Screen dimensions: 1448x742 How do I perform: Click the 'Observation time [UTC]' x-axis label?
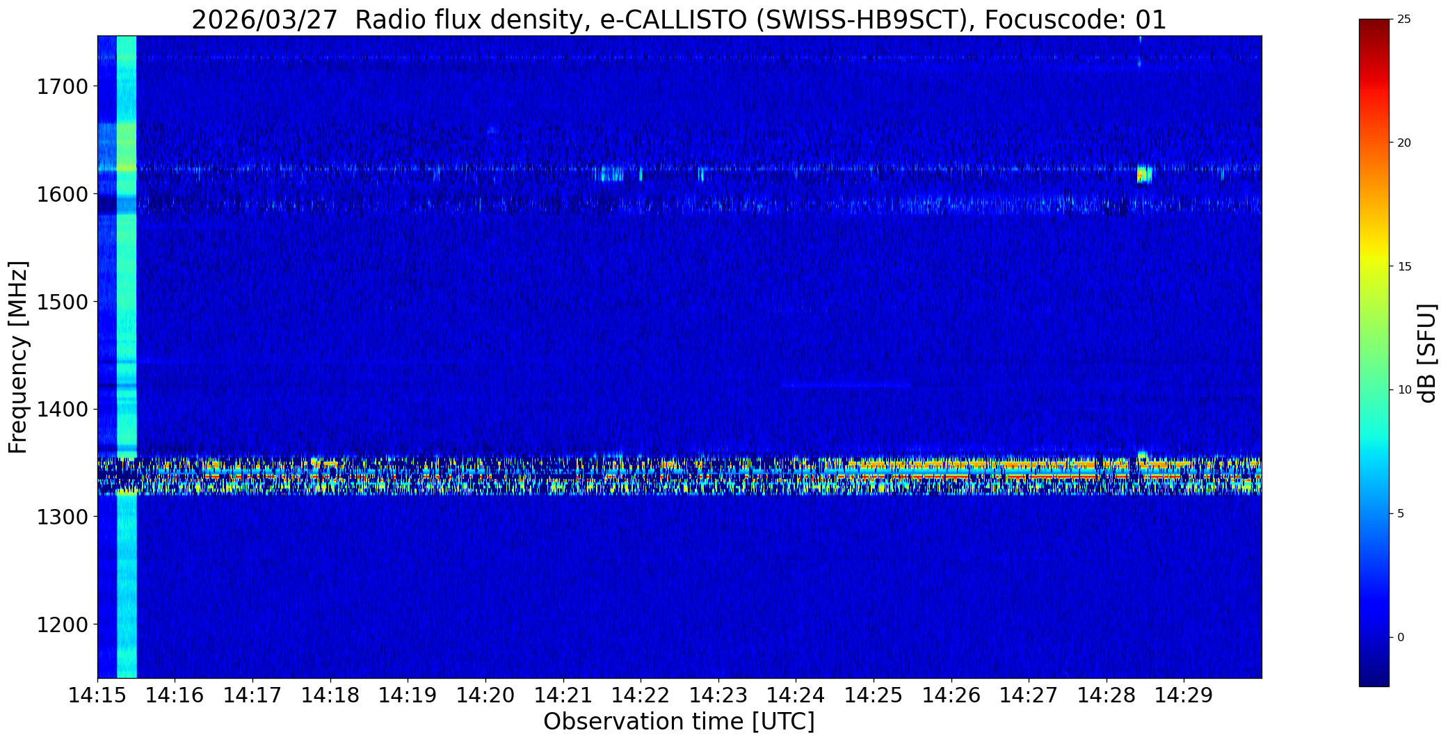pyautogui.click(x=679, y=722)
